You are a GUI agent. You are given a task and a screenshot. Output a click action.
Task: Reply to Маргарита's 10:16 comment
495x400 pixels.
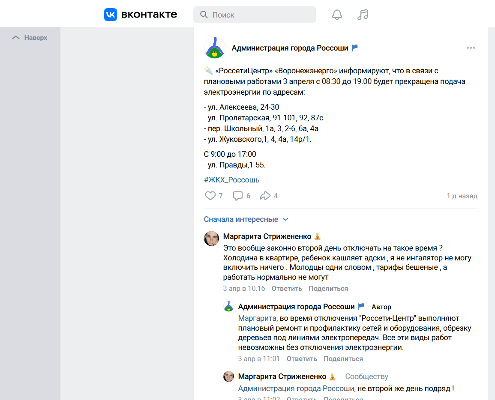click(x=287, y=289)
